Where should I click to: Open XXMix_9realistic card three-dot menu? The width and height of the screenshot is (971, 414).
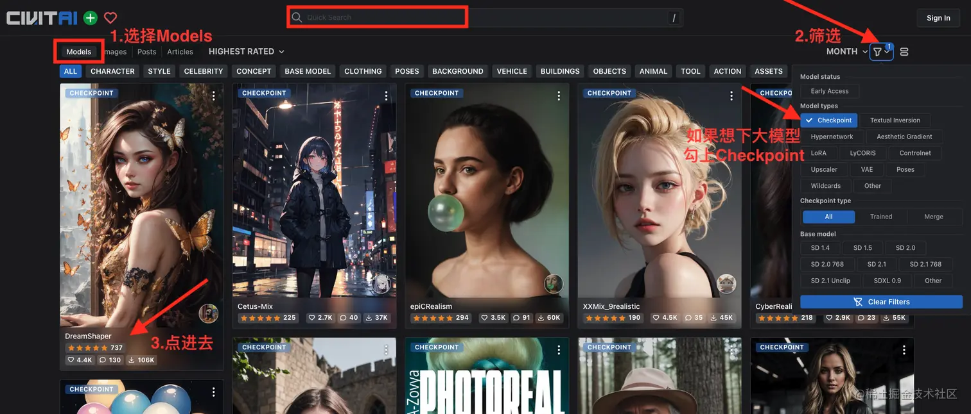point(731,95)
